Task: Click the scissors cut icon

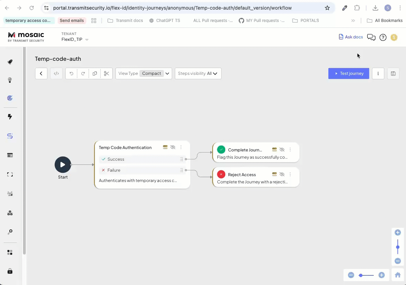Action: 106,73
